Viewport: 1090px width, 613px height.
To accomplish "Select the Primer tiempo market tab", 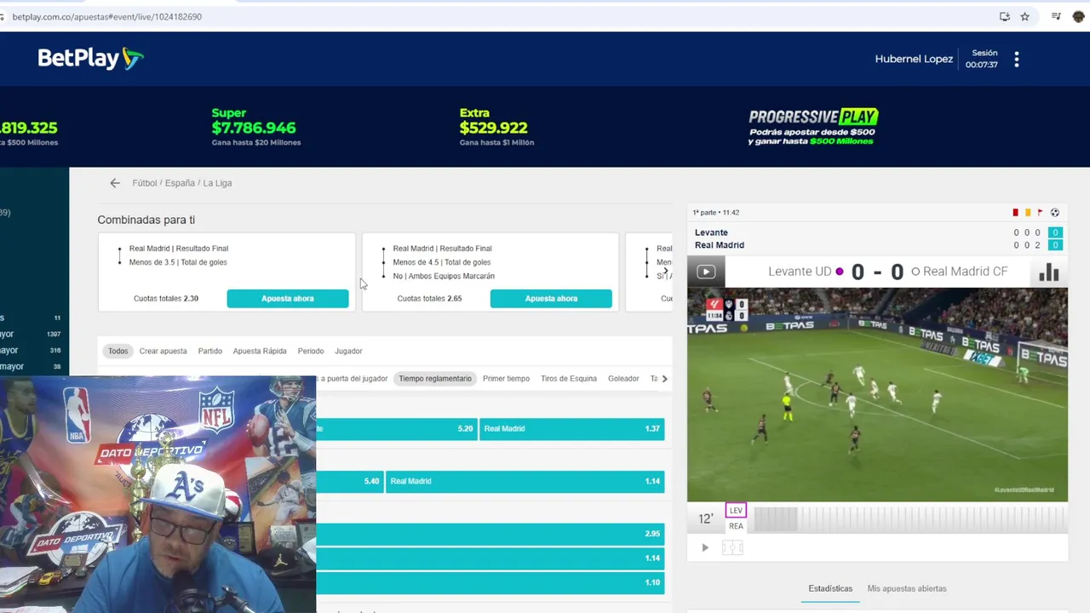I will tap(506, 379).
